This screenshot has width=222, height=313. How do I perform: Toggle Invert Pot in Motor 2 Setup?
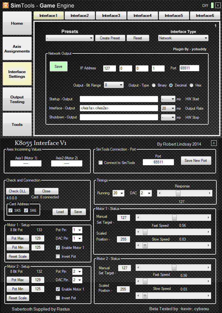coord(58,298)
